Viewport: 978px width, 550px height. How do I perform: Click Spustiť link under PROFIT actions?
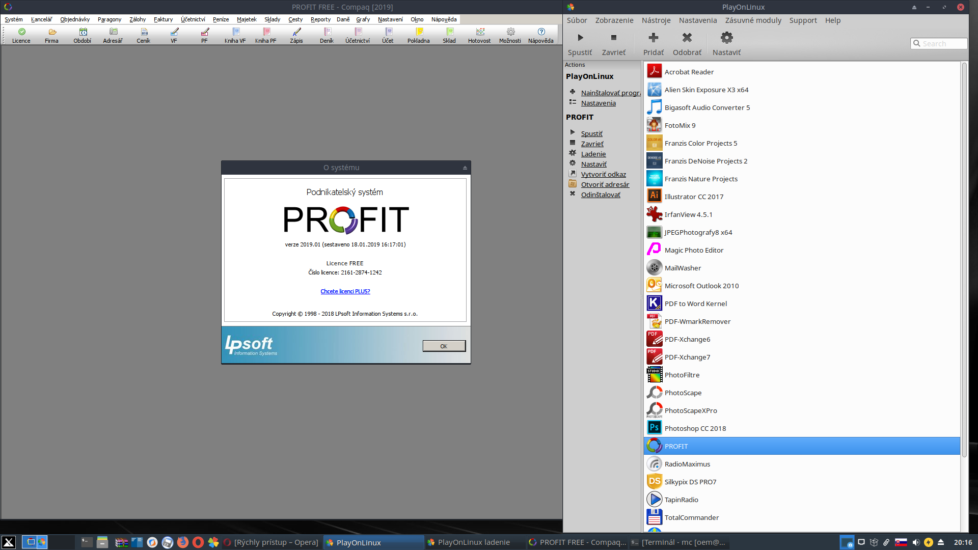click(592, 133)
